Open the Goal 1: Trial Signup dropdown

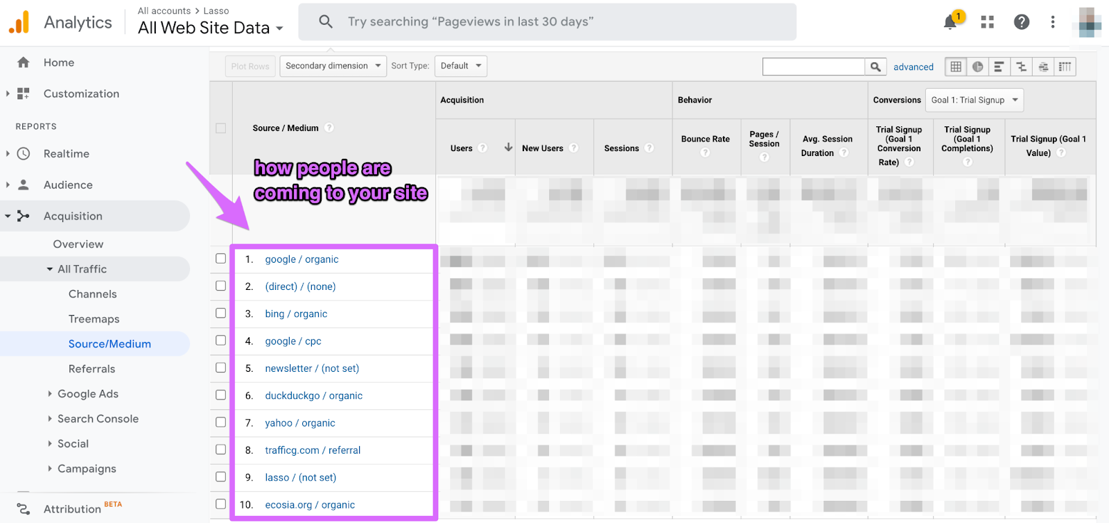coord(975,100)
